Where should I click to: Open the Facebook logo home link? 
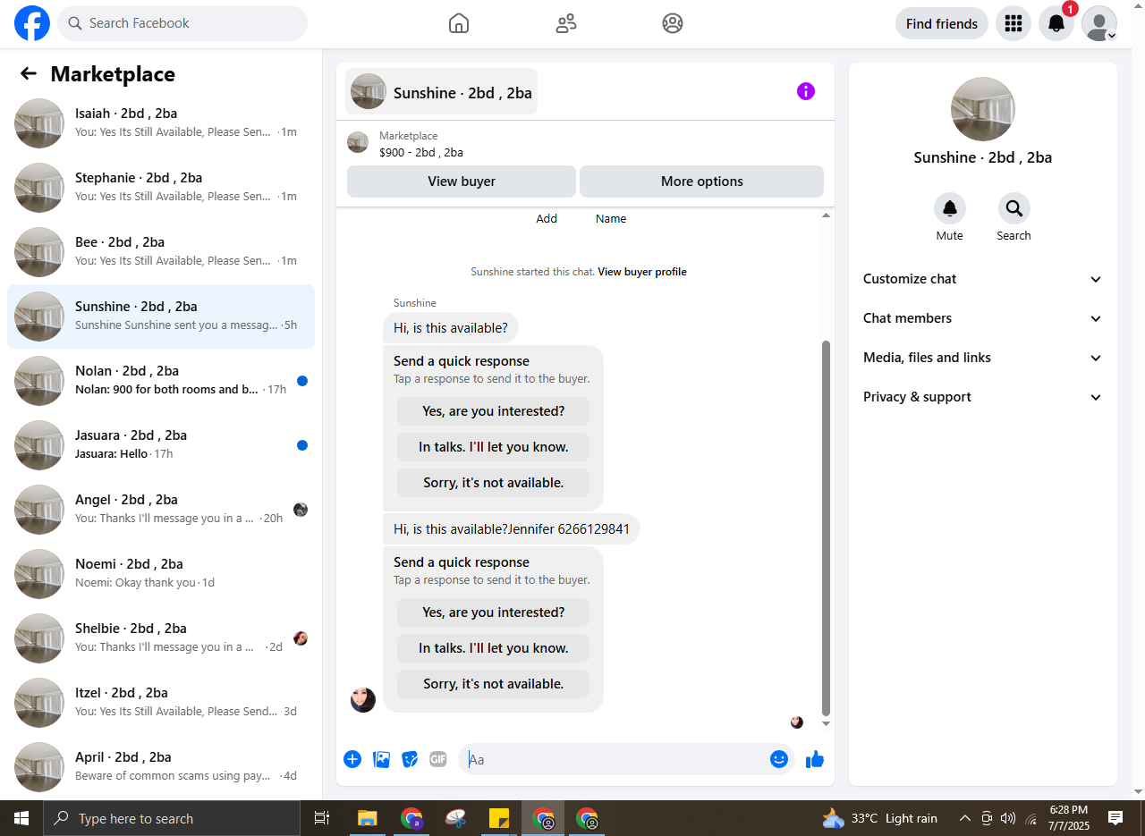pyautogui.click(x=32, y=23)
